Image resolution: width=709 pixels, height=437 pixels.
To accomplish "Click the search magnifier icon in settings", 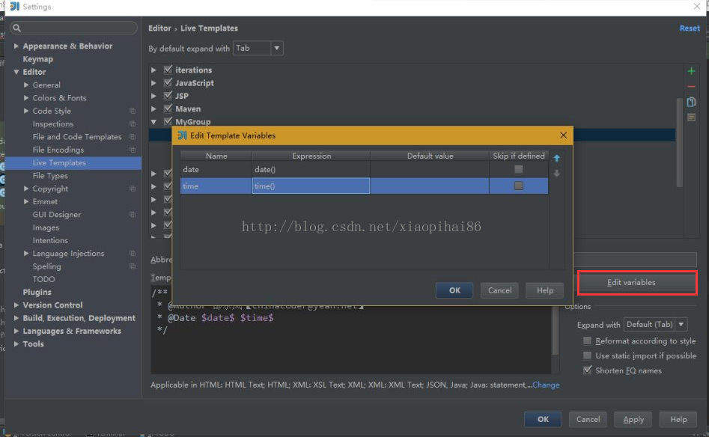I will [x=17, y=28].
